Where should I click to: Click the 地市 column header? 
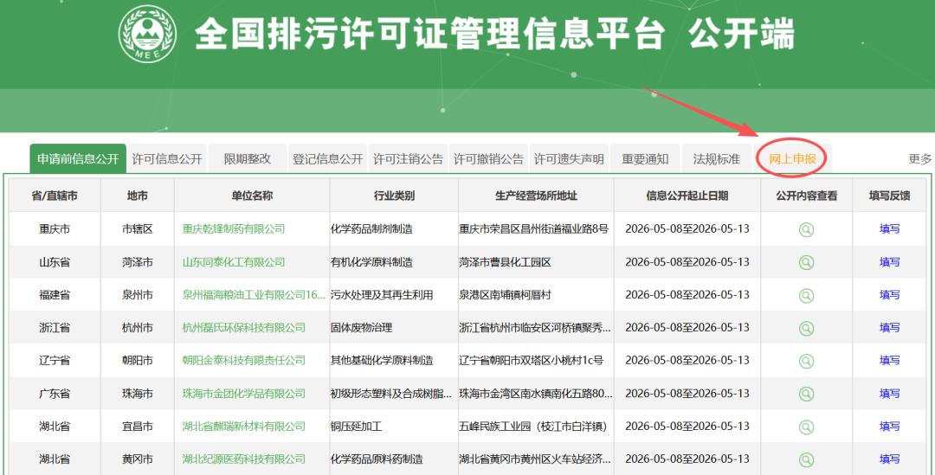click(138, 196)
